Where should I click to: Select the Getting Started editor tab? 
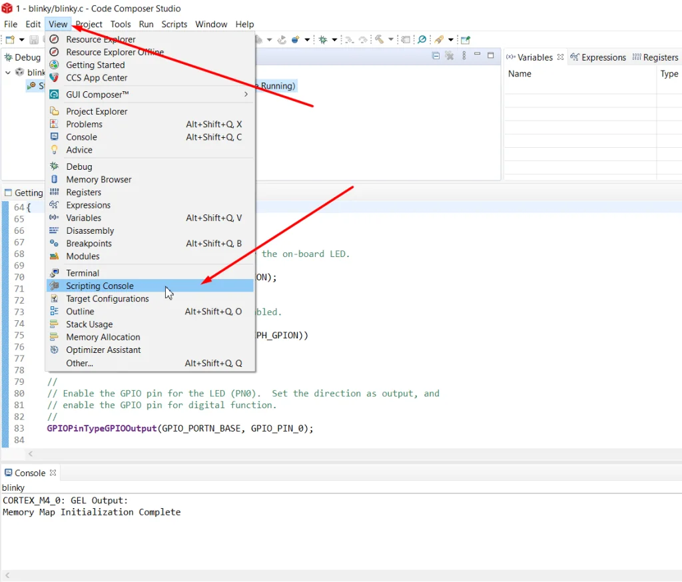coord(23,192)
